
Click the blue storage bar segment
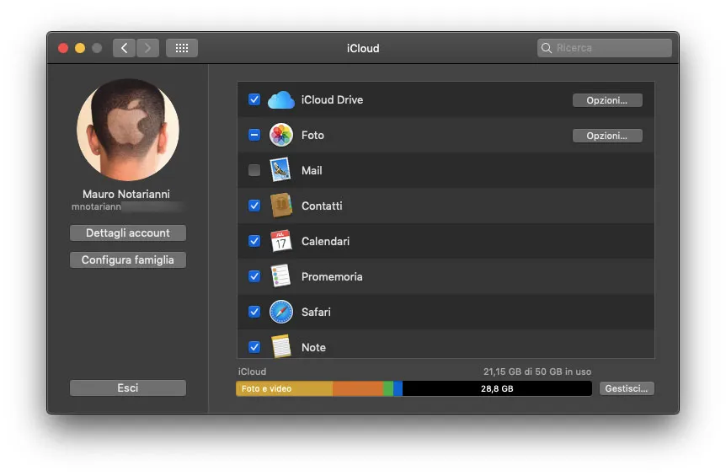398,388
